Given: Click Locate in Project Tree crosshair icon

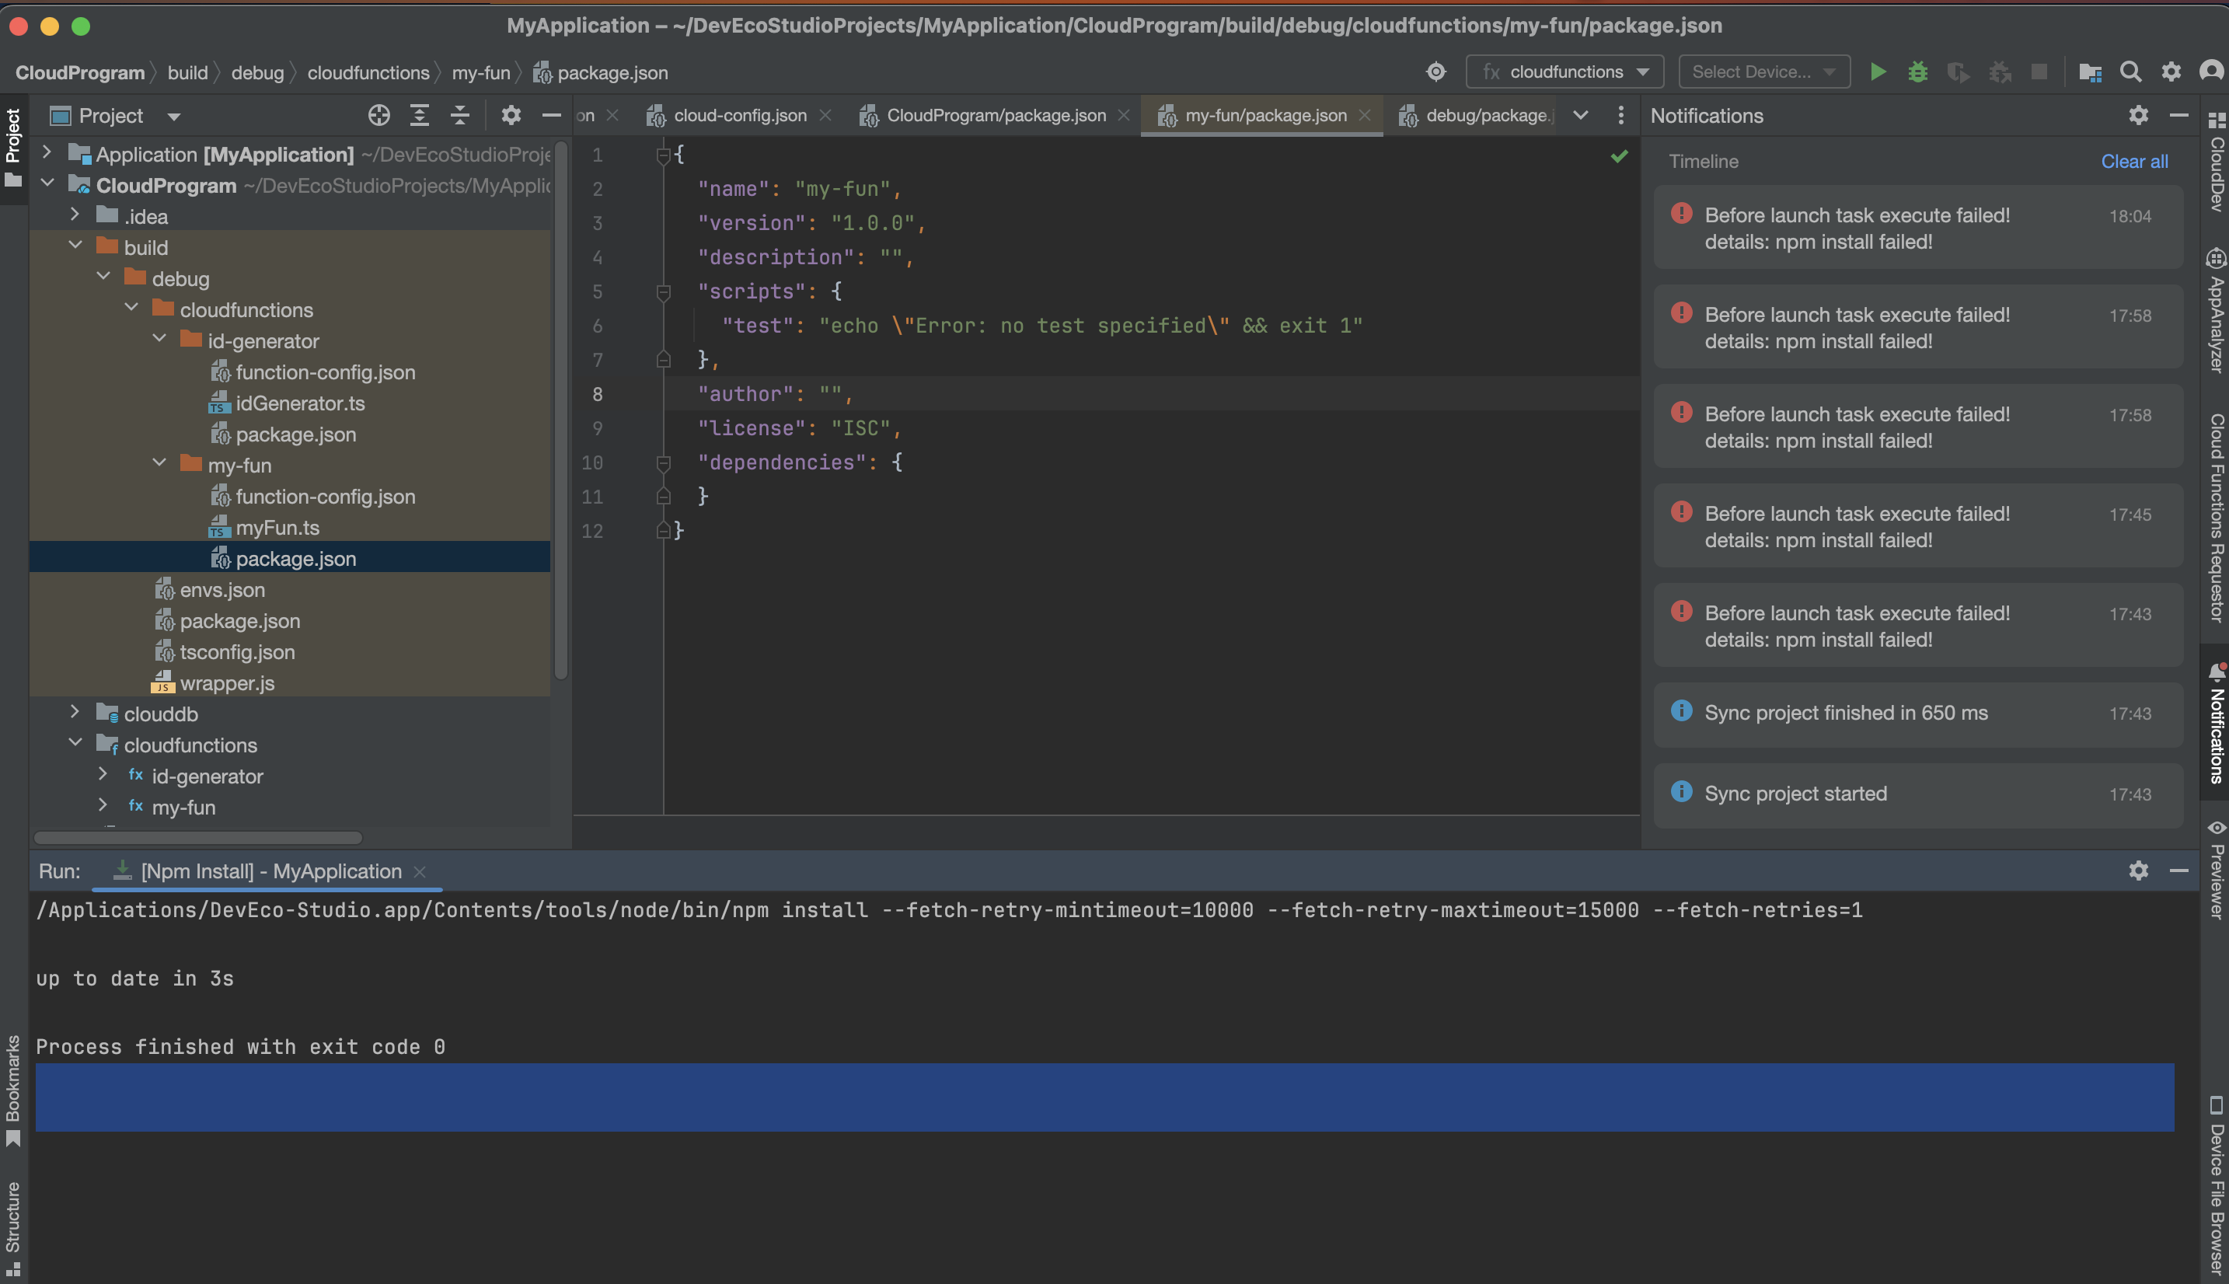Looking at the screenshot, I should coord(379,116).
